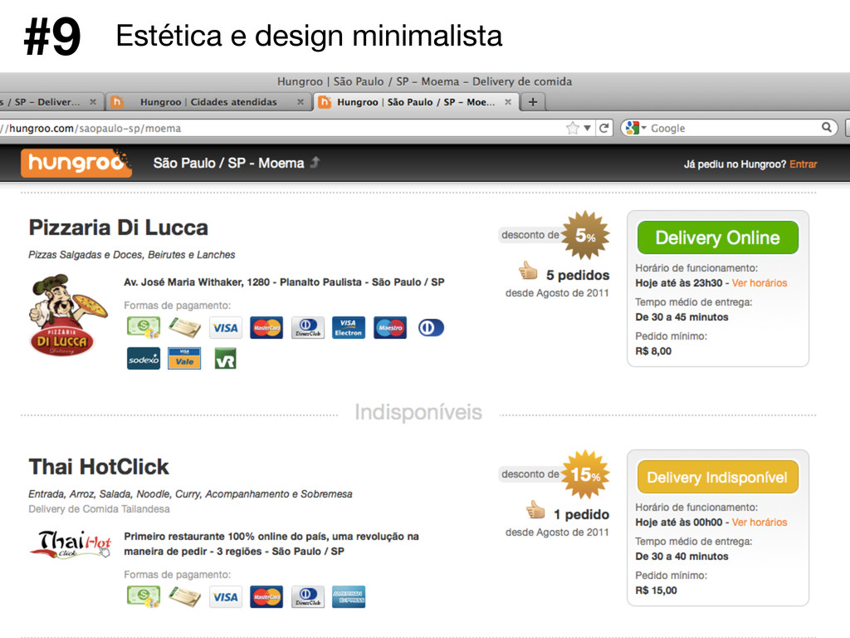Select the Hungroo São Paulo / SP - Moe... tab

[416, 102]
